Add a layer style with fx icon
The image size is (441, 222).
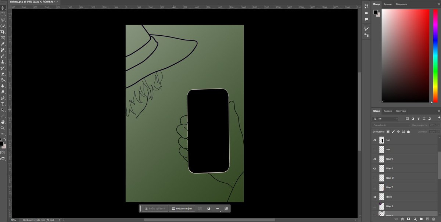click(x=402, y=219)
